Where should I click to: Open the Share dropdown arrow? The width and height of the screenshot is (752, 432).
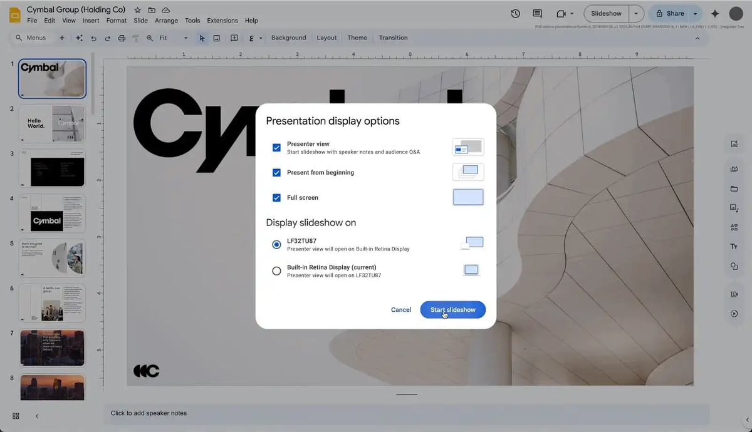tap(695, 13)
